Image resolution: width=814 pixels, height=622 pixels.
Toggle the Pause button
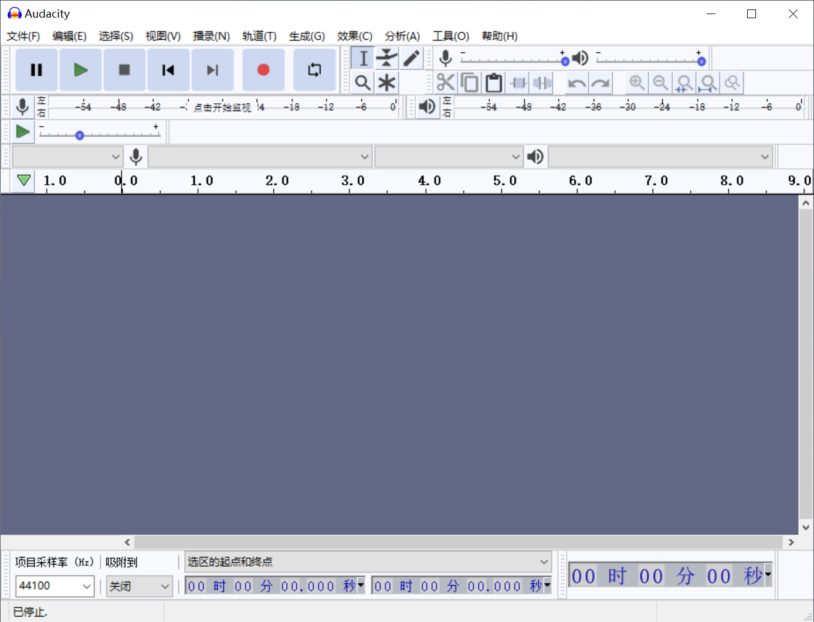tap(36, 70)
